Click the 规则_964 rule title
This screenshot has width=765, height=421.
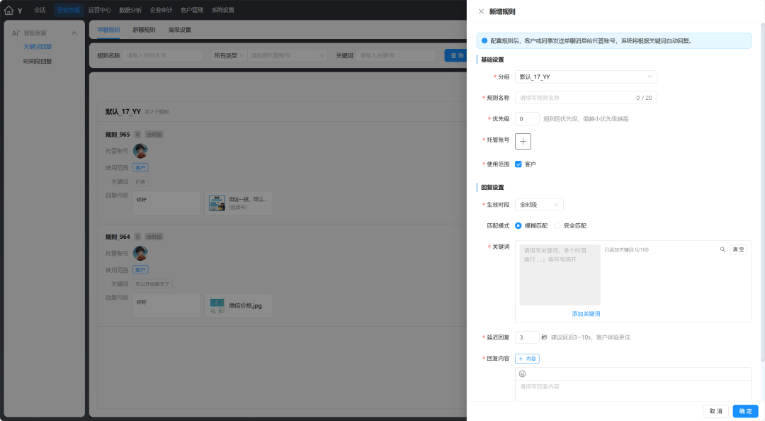pos(118,237)
